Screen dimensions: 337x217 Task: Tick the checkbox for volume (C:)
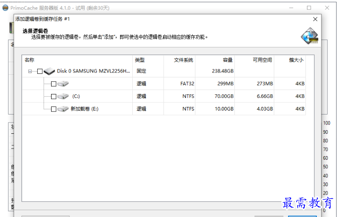[54, 96]
